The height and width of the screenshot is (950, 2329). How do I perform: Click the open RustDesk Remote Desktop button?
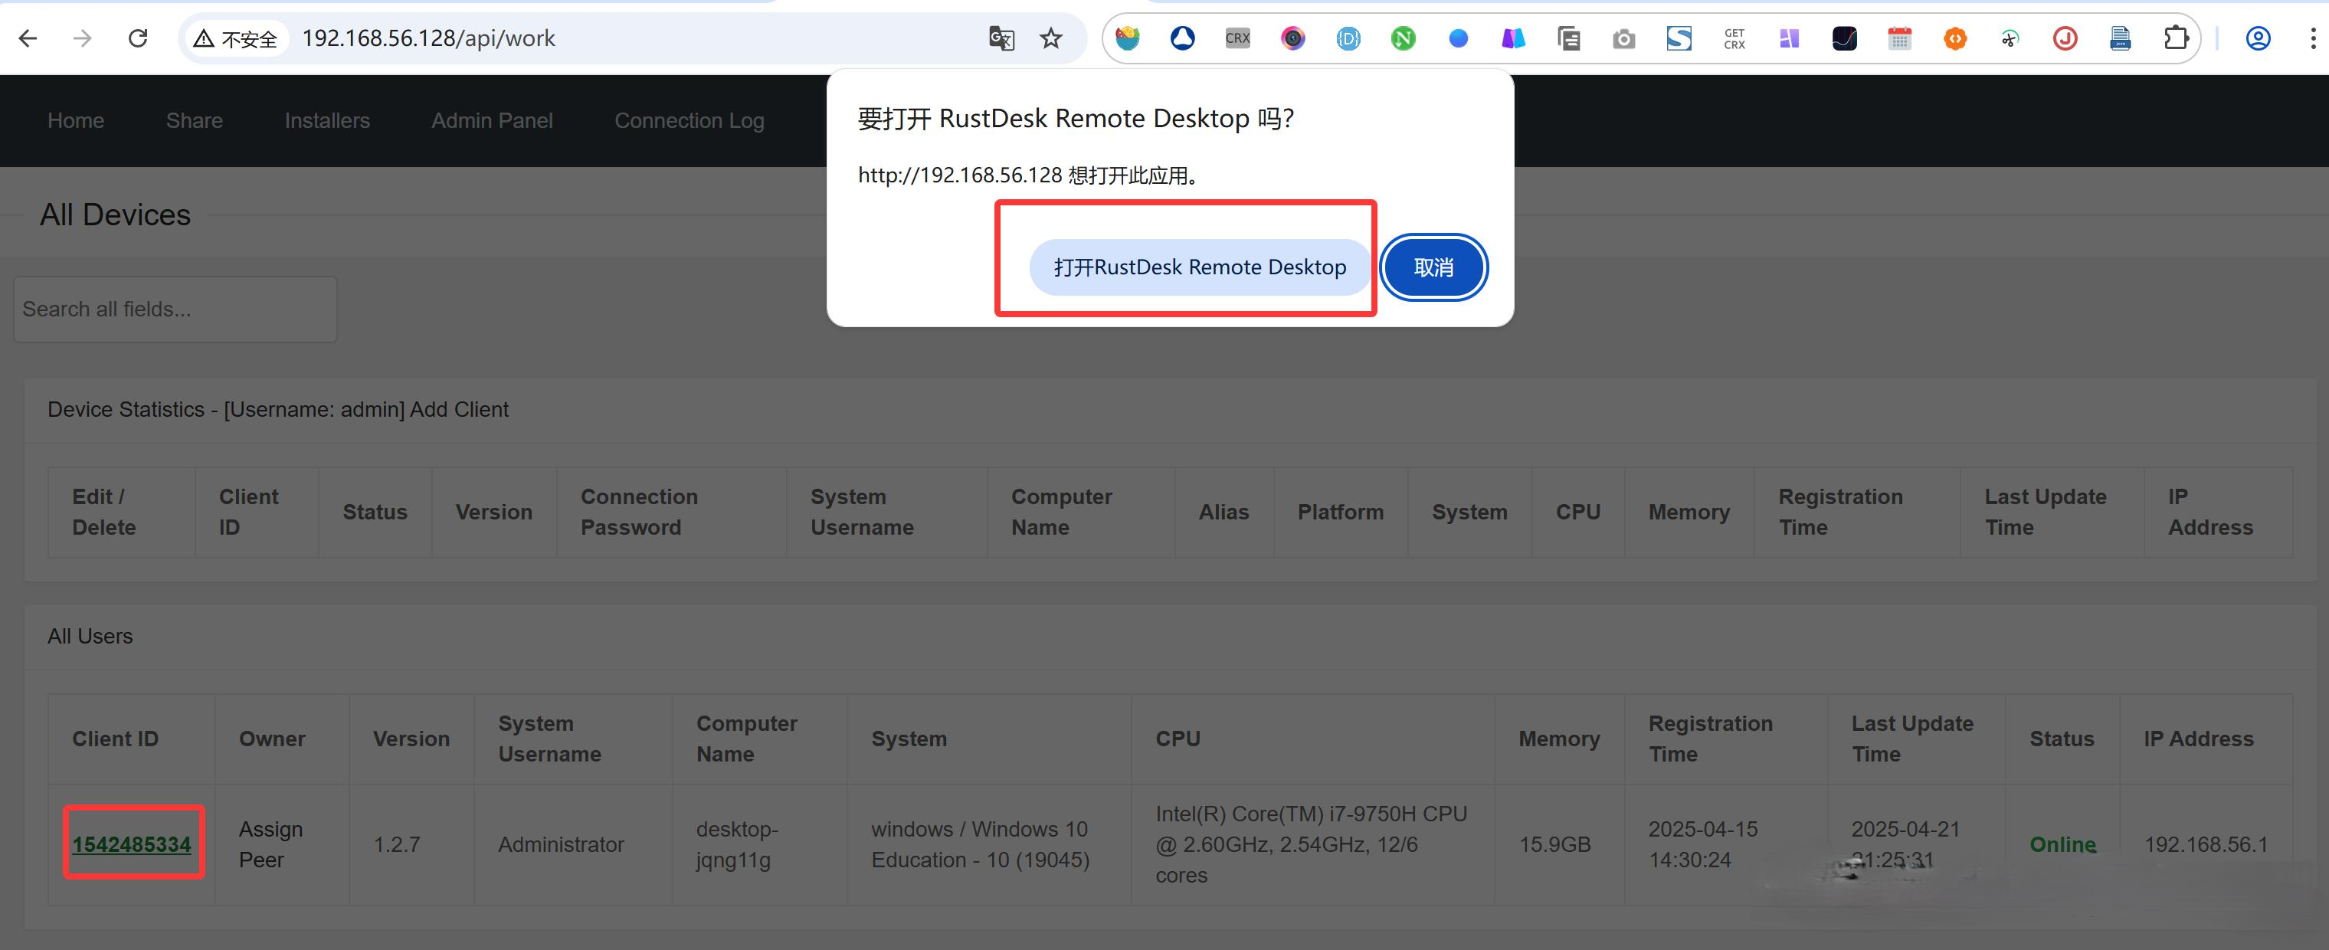[x=1199, y=267]
